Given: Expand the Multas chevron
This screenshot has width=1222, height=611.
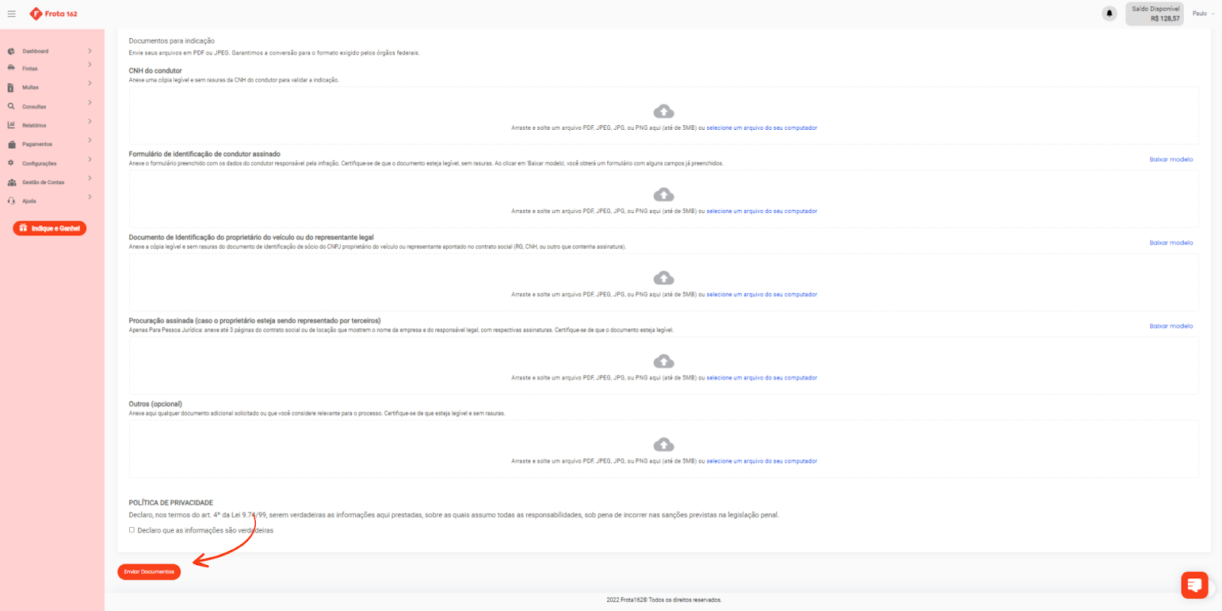Looking at the screenshot, I should 90,83.
